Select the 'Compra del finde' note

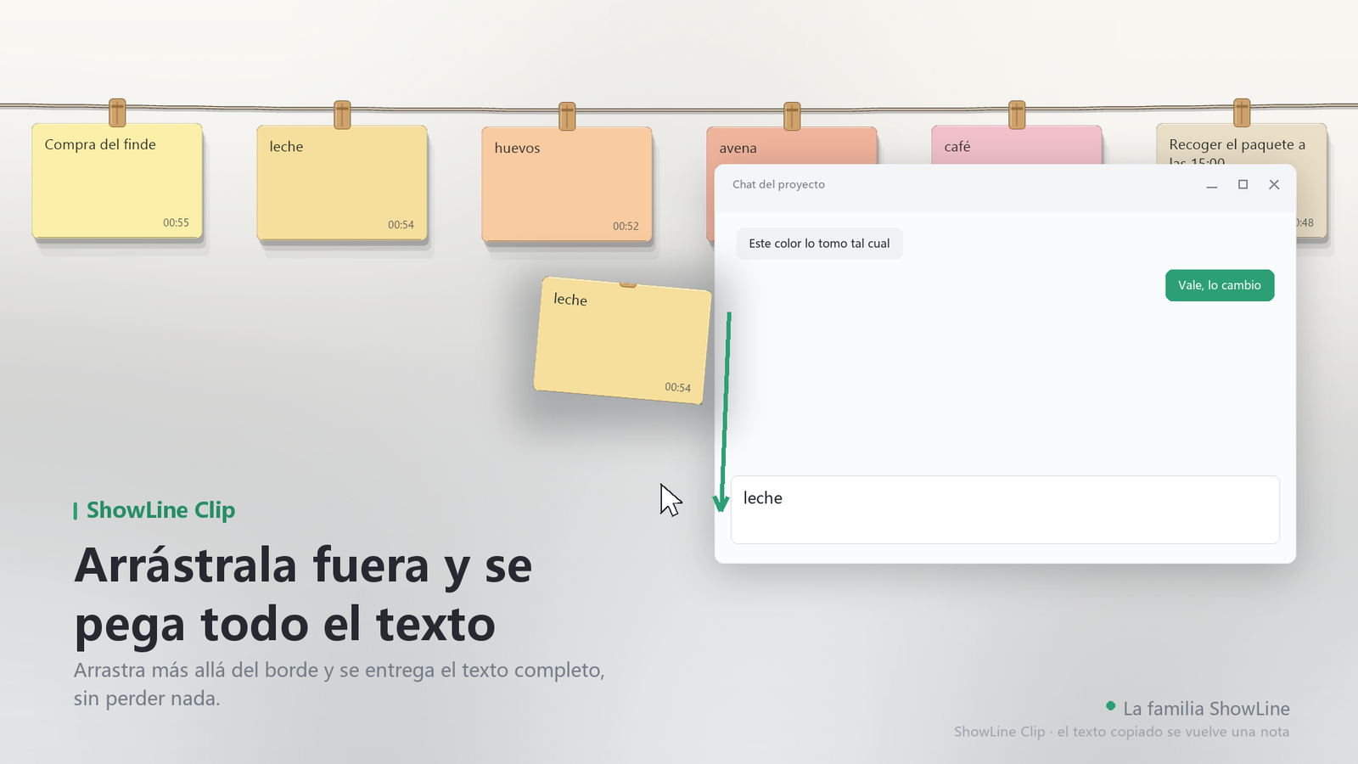tap(117, 181)
